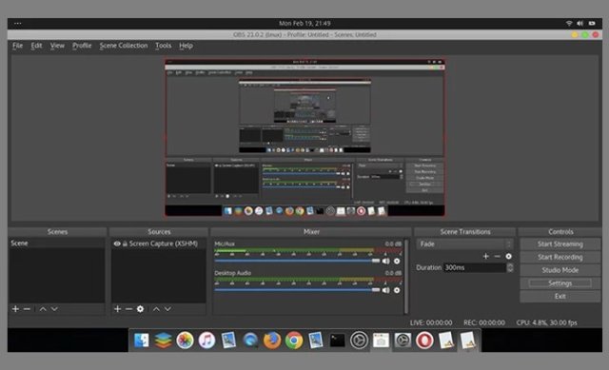Viewport: 609px width, 370px height.
Task: Open activities dots in top bar
Action: tap(17, 23)
